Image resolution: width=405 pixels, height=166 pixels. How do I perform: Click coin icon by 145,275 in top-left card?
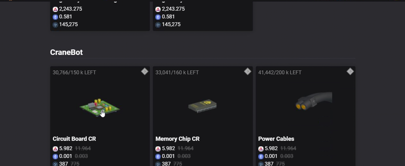coord(55,25)
